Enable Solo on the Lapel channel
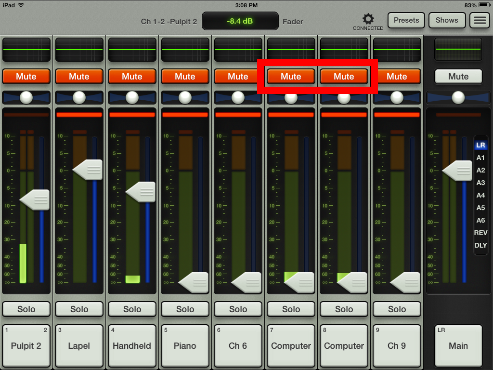The height and width of the screenshot is (370, 493). point(79,309)
